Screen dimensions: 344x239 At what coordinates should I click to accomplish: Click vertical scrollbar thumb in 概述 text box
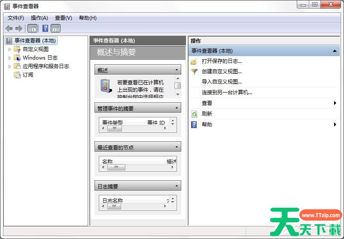click(178, 86)
